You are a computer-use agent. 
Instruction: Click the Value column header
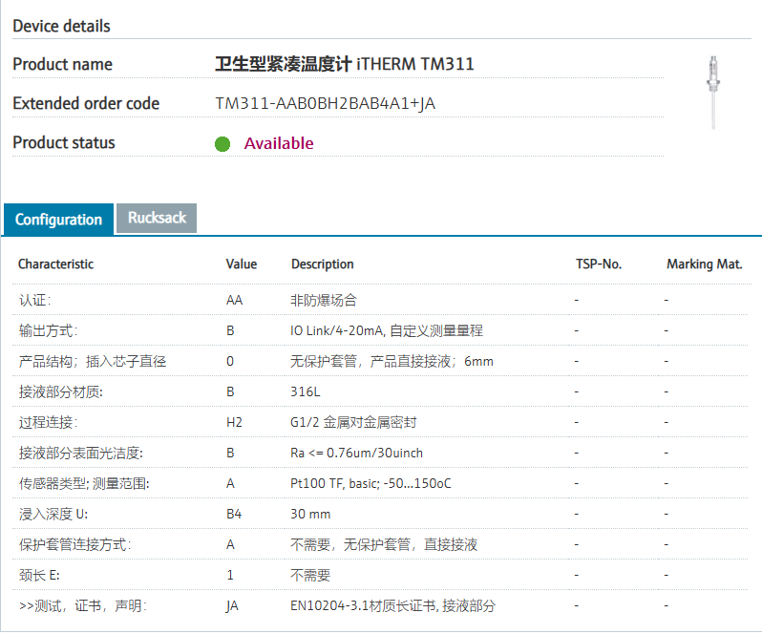click(x=241, y=264)
